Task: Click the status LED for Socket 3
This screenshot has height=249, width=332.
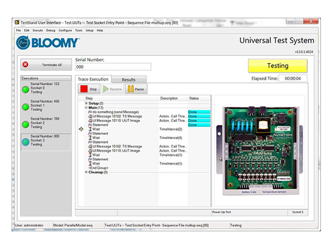Action: (25, 142)
